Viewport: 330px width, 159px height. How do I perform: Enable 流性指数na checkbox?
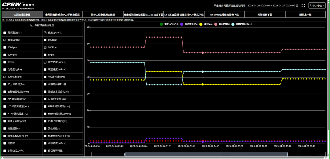pyautogui.click(x=45, y=128)
